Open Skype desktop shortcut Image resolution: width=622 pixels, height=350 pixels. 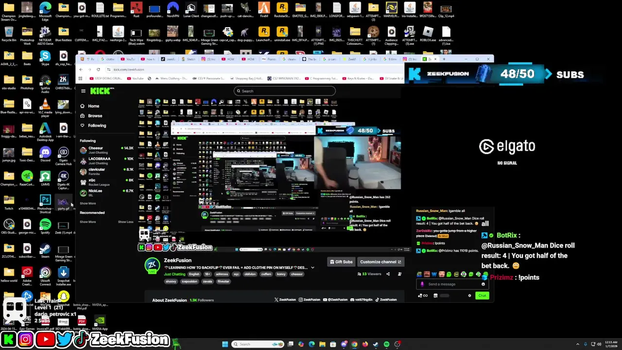pyautogui.click(x=45, y=58)
